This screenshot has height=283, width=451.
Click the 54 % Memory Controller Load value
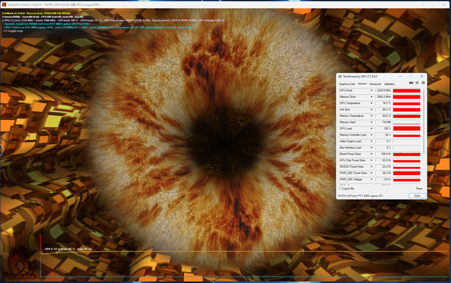[384, 135]
